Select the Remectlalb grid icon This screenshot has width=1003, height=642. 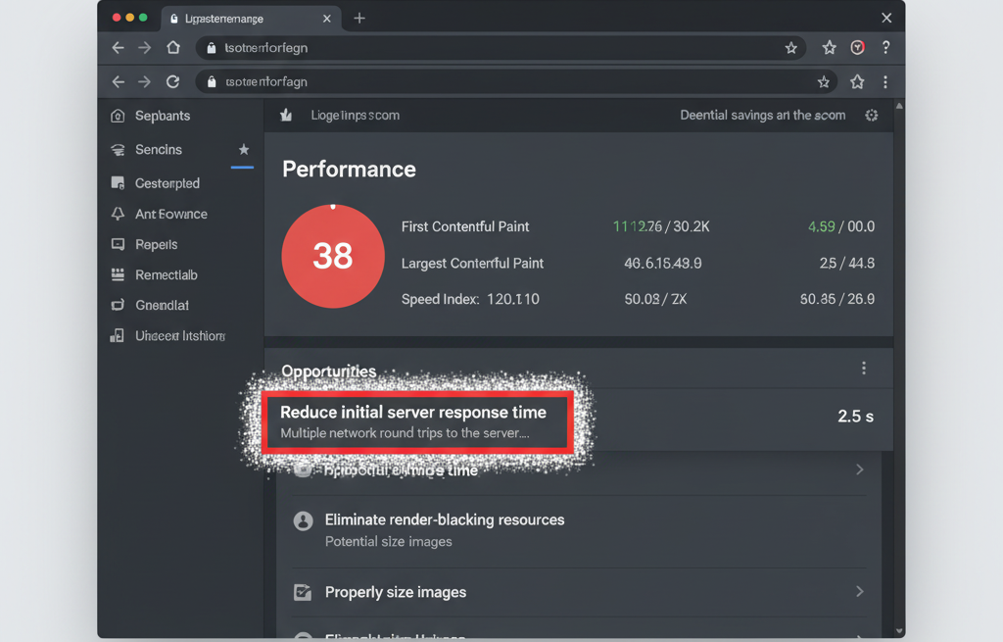(119, 274)
